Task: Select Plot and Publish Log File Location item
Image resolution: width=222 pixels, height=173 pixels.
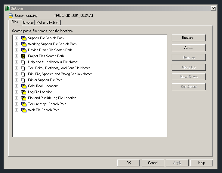Action: (x=52, y=98)
